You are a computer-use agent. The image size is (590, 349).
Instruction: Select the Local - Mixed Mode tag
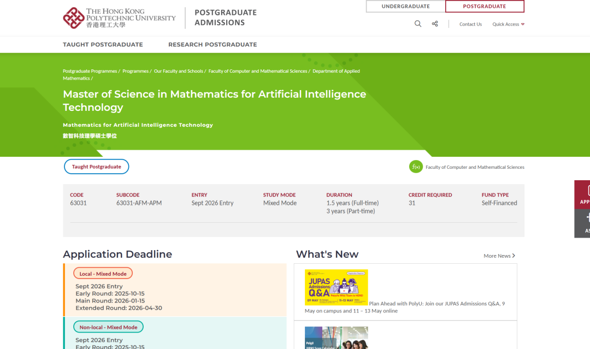[x=103, y=274]
